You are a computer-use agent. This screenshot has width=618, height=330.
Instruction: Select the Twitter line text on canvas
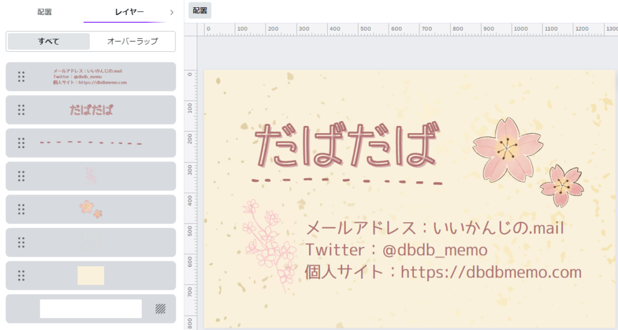tap(396, 249)
